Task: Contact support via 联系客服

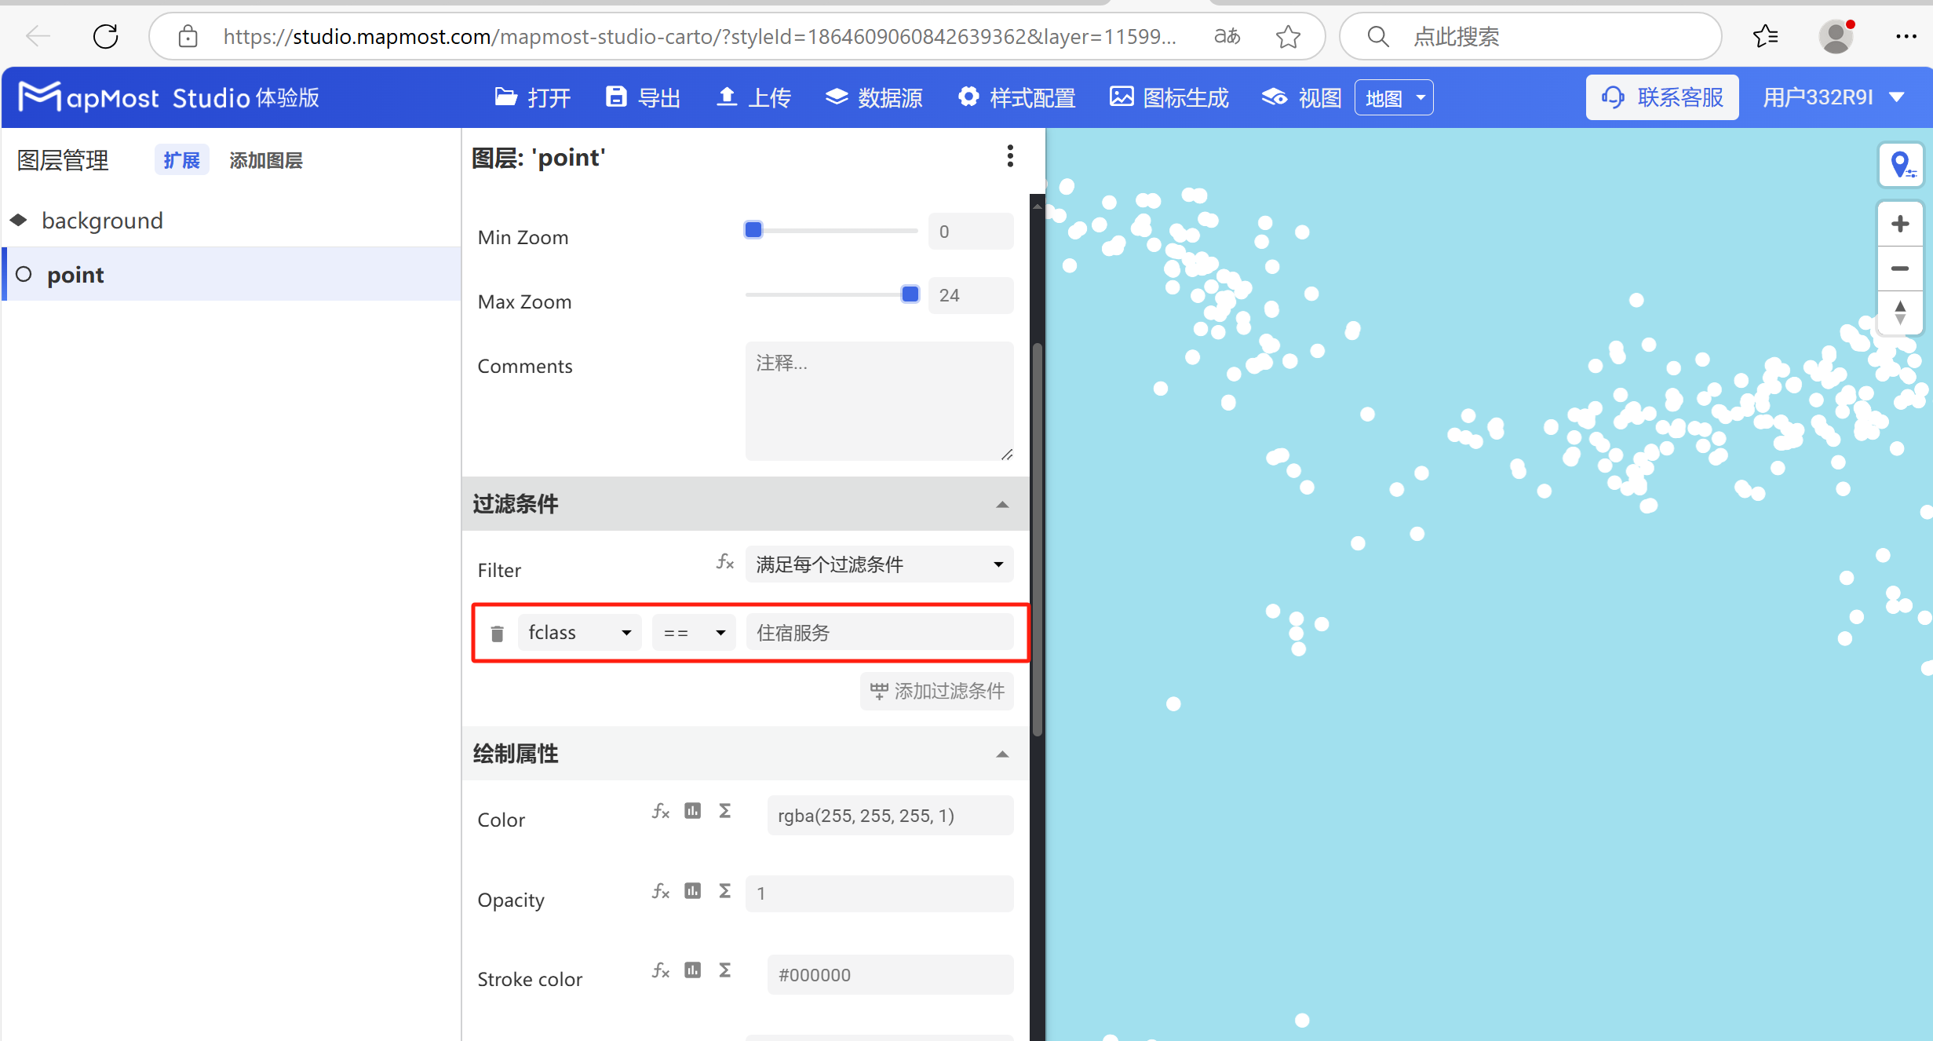Action: [x=1661, y=97]
